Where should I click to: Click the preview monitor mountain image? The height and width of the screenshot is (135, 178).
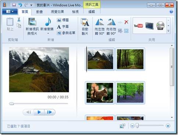click(x=39, y=70)
